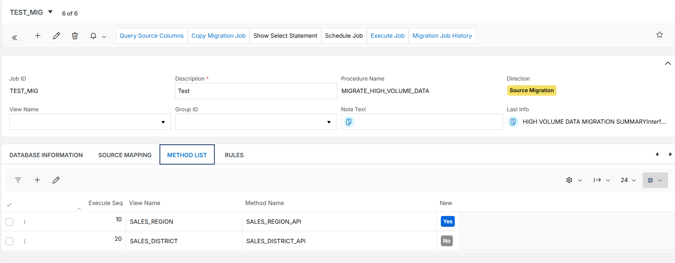
Task: Click SALES_DISTRICT view name cell
Action: point(184,241)
